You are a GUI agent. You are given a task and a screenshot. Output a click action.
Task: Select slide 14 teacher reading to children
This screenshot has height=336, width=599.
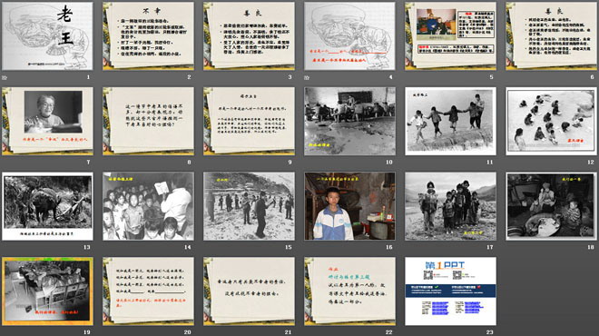148,206
